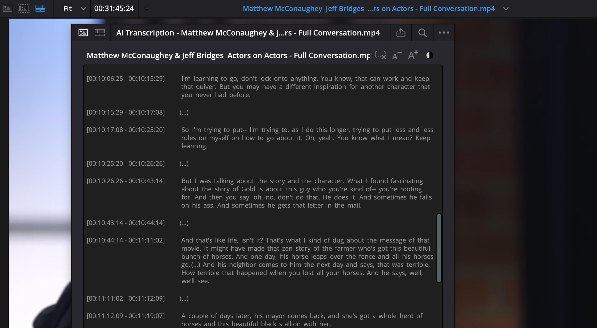Viewport: 597px width, 328px height.
Task: Click timestamp [00:10:17:08 - 00:10:25:20]
Action: [126, 130]
